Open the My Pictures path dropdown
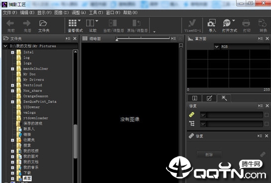 (x=5, y=46)
